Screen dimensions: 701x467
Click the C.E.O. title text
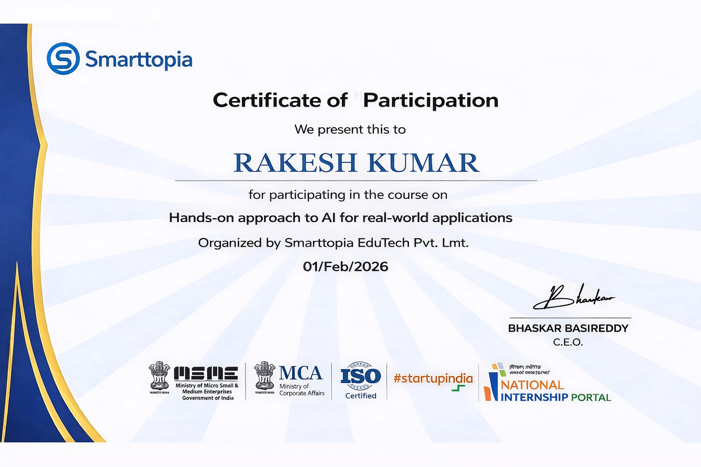[x=568, y=341]
